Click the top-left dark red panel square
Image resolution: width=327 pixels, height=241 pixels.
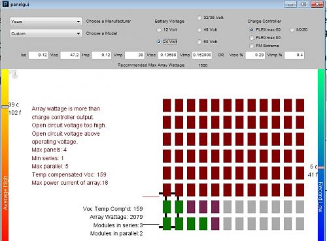(167, 105)
